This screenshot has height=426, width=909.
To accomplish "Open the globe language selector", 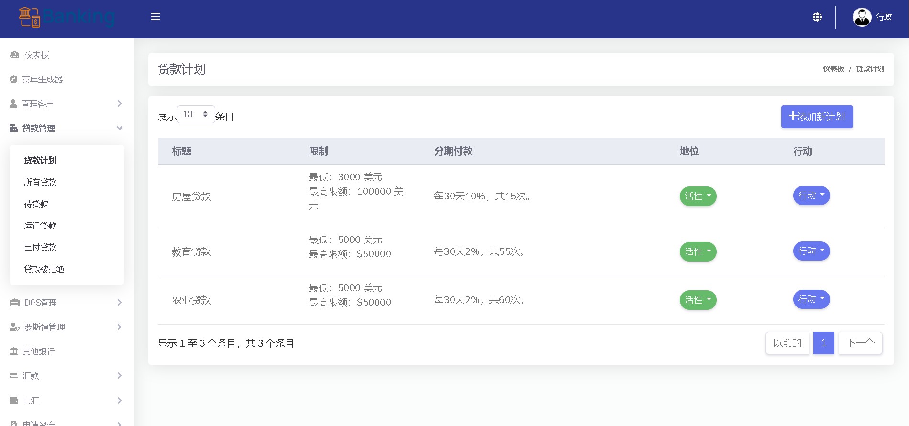I will (x=817, y=17).
